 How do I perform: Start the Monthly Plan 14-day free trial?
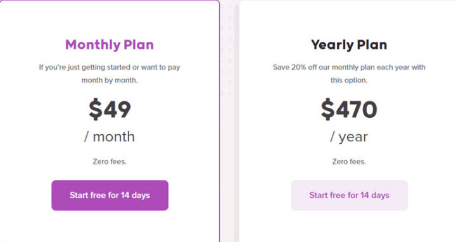tap(110, 195)
